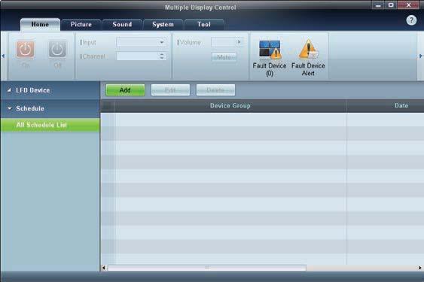Click the Volume slider arrow
The height and width of the screenshot is (282, 424).
[x=239, y=42]
